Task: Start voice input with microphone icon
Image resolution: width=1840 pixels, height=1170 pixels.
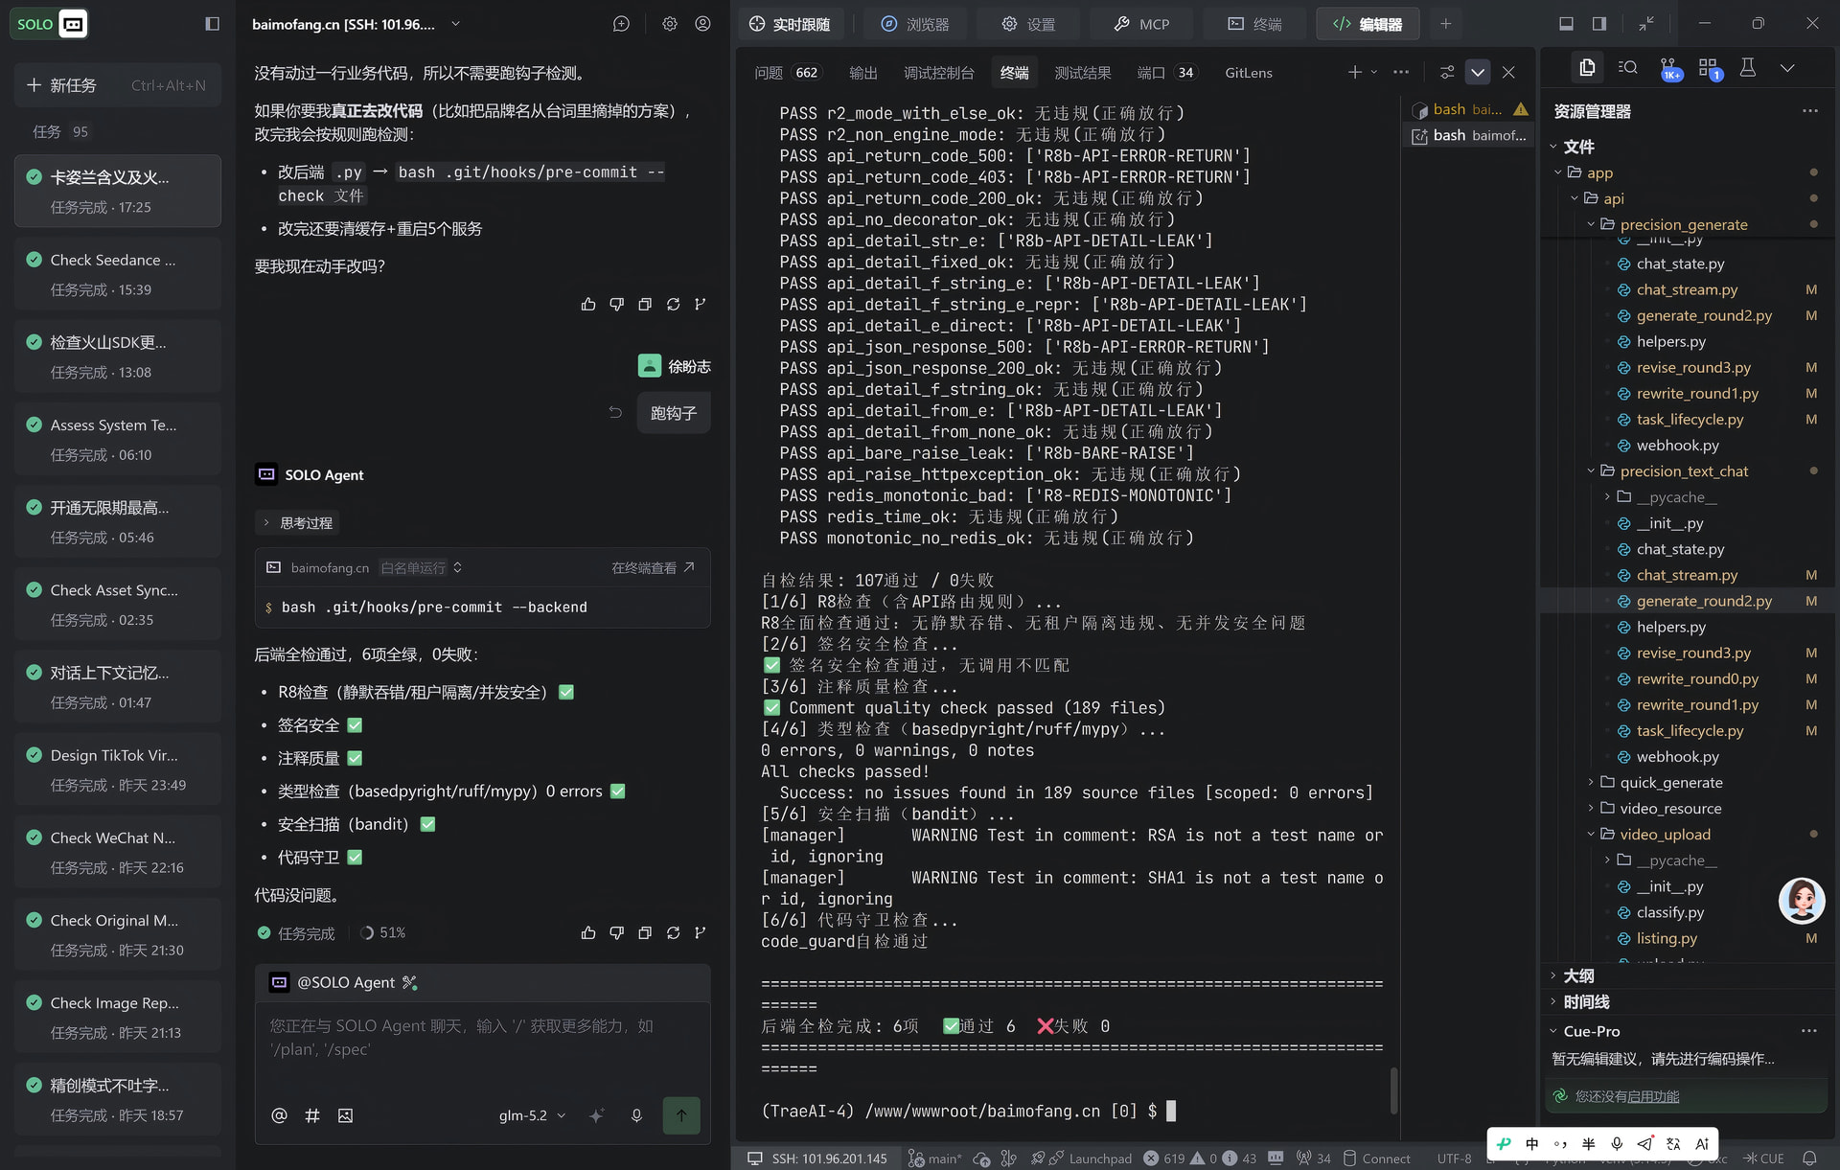Action: tap(636, 1115)
